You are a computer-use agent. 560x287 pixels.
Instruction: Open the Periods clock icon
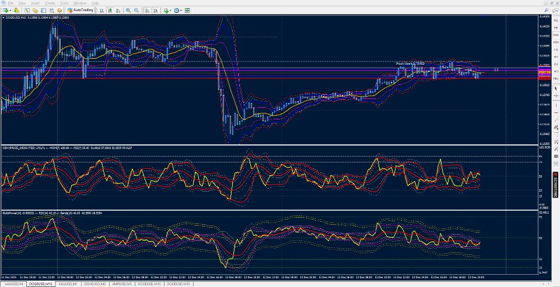(x=176, y=10)
